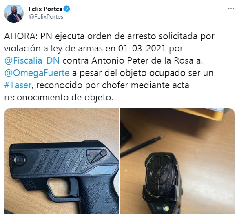Open the tweet's three-dot more options menu
The image size is (237, 214).
coord(231,9)
